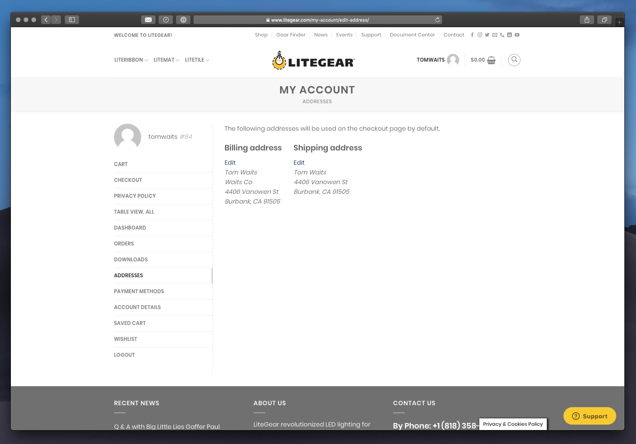636x444 pixels.
Task: Open the Document Center
Action: pos(412,35)
